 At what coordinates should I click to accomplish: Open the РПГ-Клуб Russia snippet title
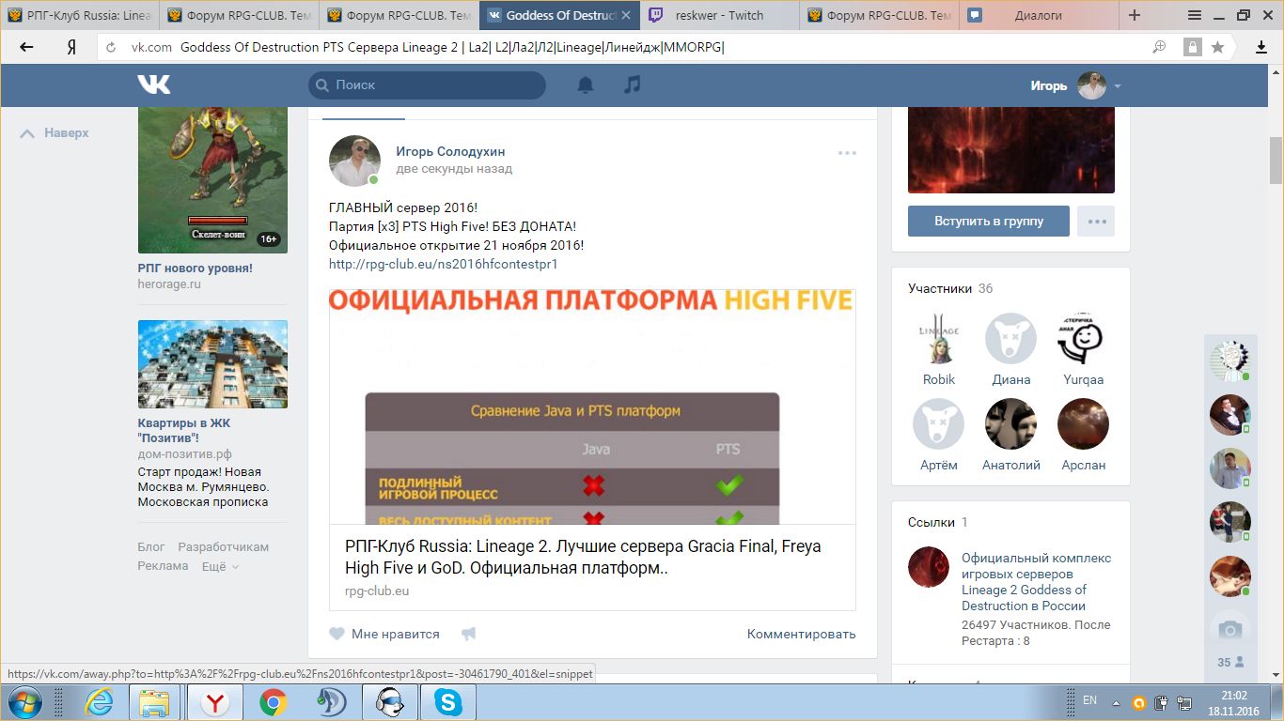583,557
